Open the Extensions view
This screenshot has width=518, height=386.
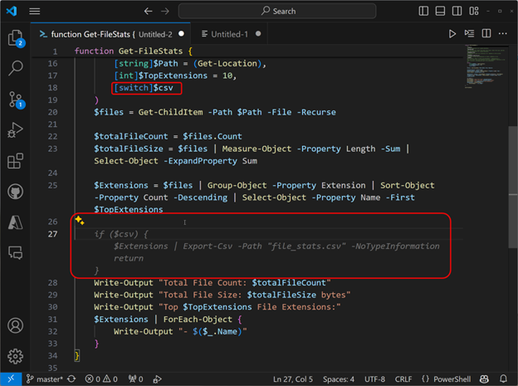(x=15, y=161)
